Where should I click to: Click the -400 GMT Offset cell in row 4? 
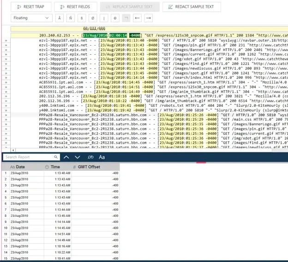pyautogui.click(x=96, y=192)
